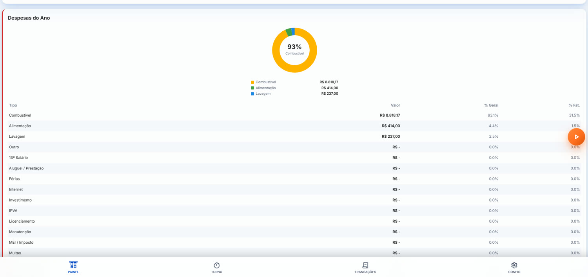Select the Outro row label
Viewport: 588px width, 277px height.
point(14,147)
